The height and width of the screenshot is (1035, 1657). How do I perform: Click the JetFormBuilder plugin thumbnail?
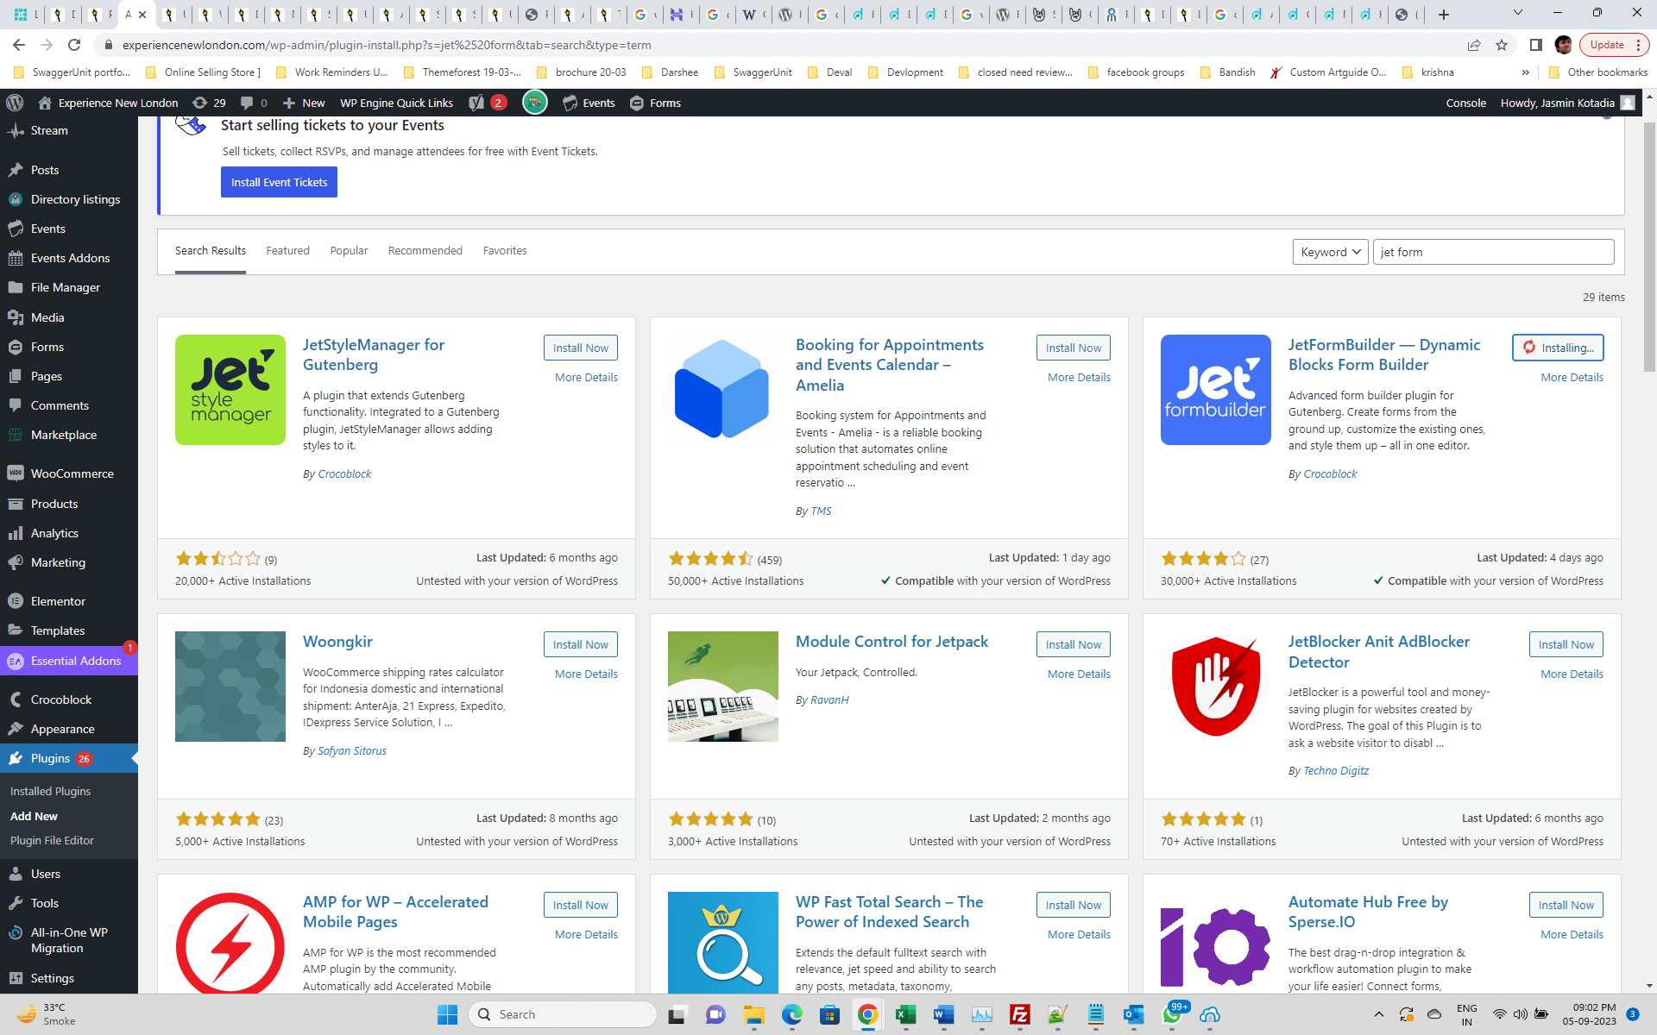(1215, 390)
